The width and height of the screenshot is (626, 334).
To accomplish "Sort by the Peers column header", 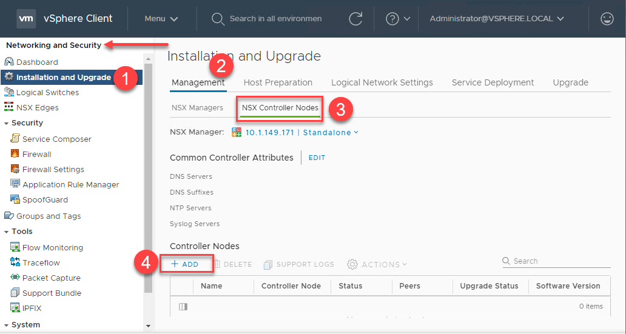I will (409, 286).
